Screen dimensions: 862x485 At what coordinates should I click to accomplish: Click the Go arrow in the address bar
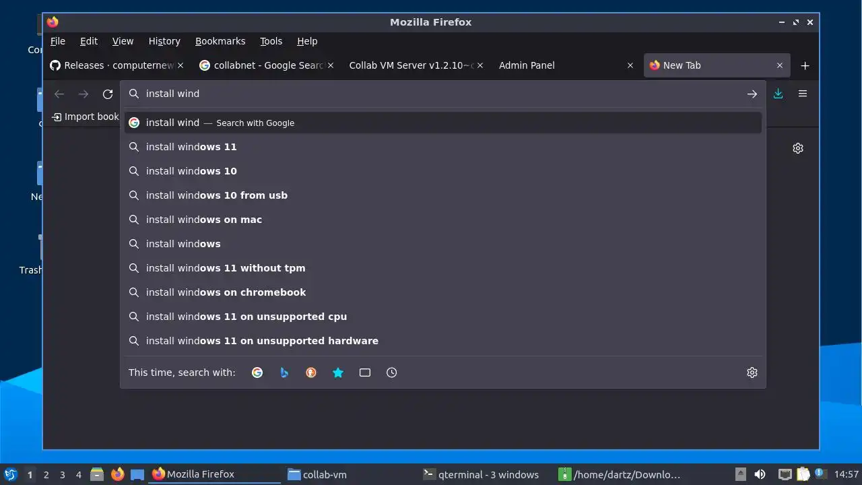pyautogui.click(x=752, y=94)
